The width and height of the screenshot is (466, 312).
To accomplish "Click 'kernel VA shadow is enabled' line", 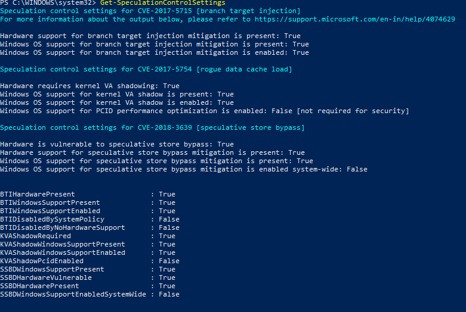I will [x=117, y=102].
